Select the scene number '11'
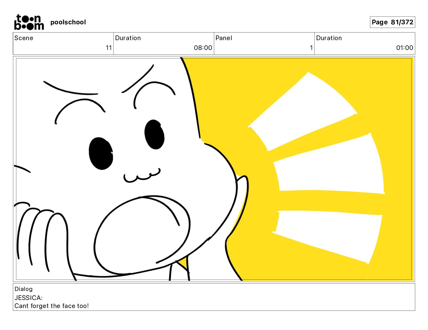428x330 pixels. click(x=109, y=48)
